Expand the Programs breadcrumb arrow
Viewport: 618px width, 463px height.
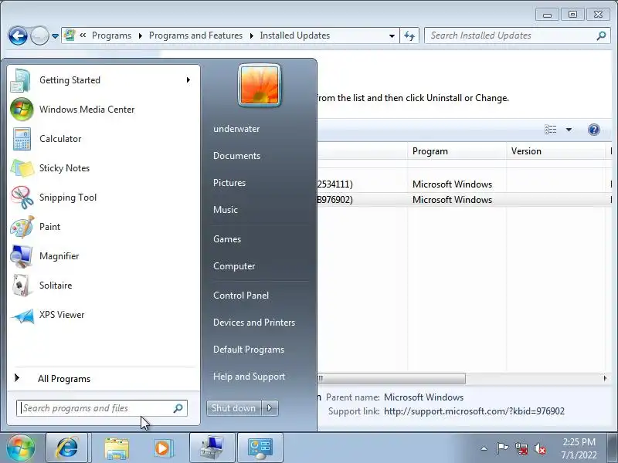pos(141,35)
